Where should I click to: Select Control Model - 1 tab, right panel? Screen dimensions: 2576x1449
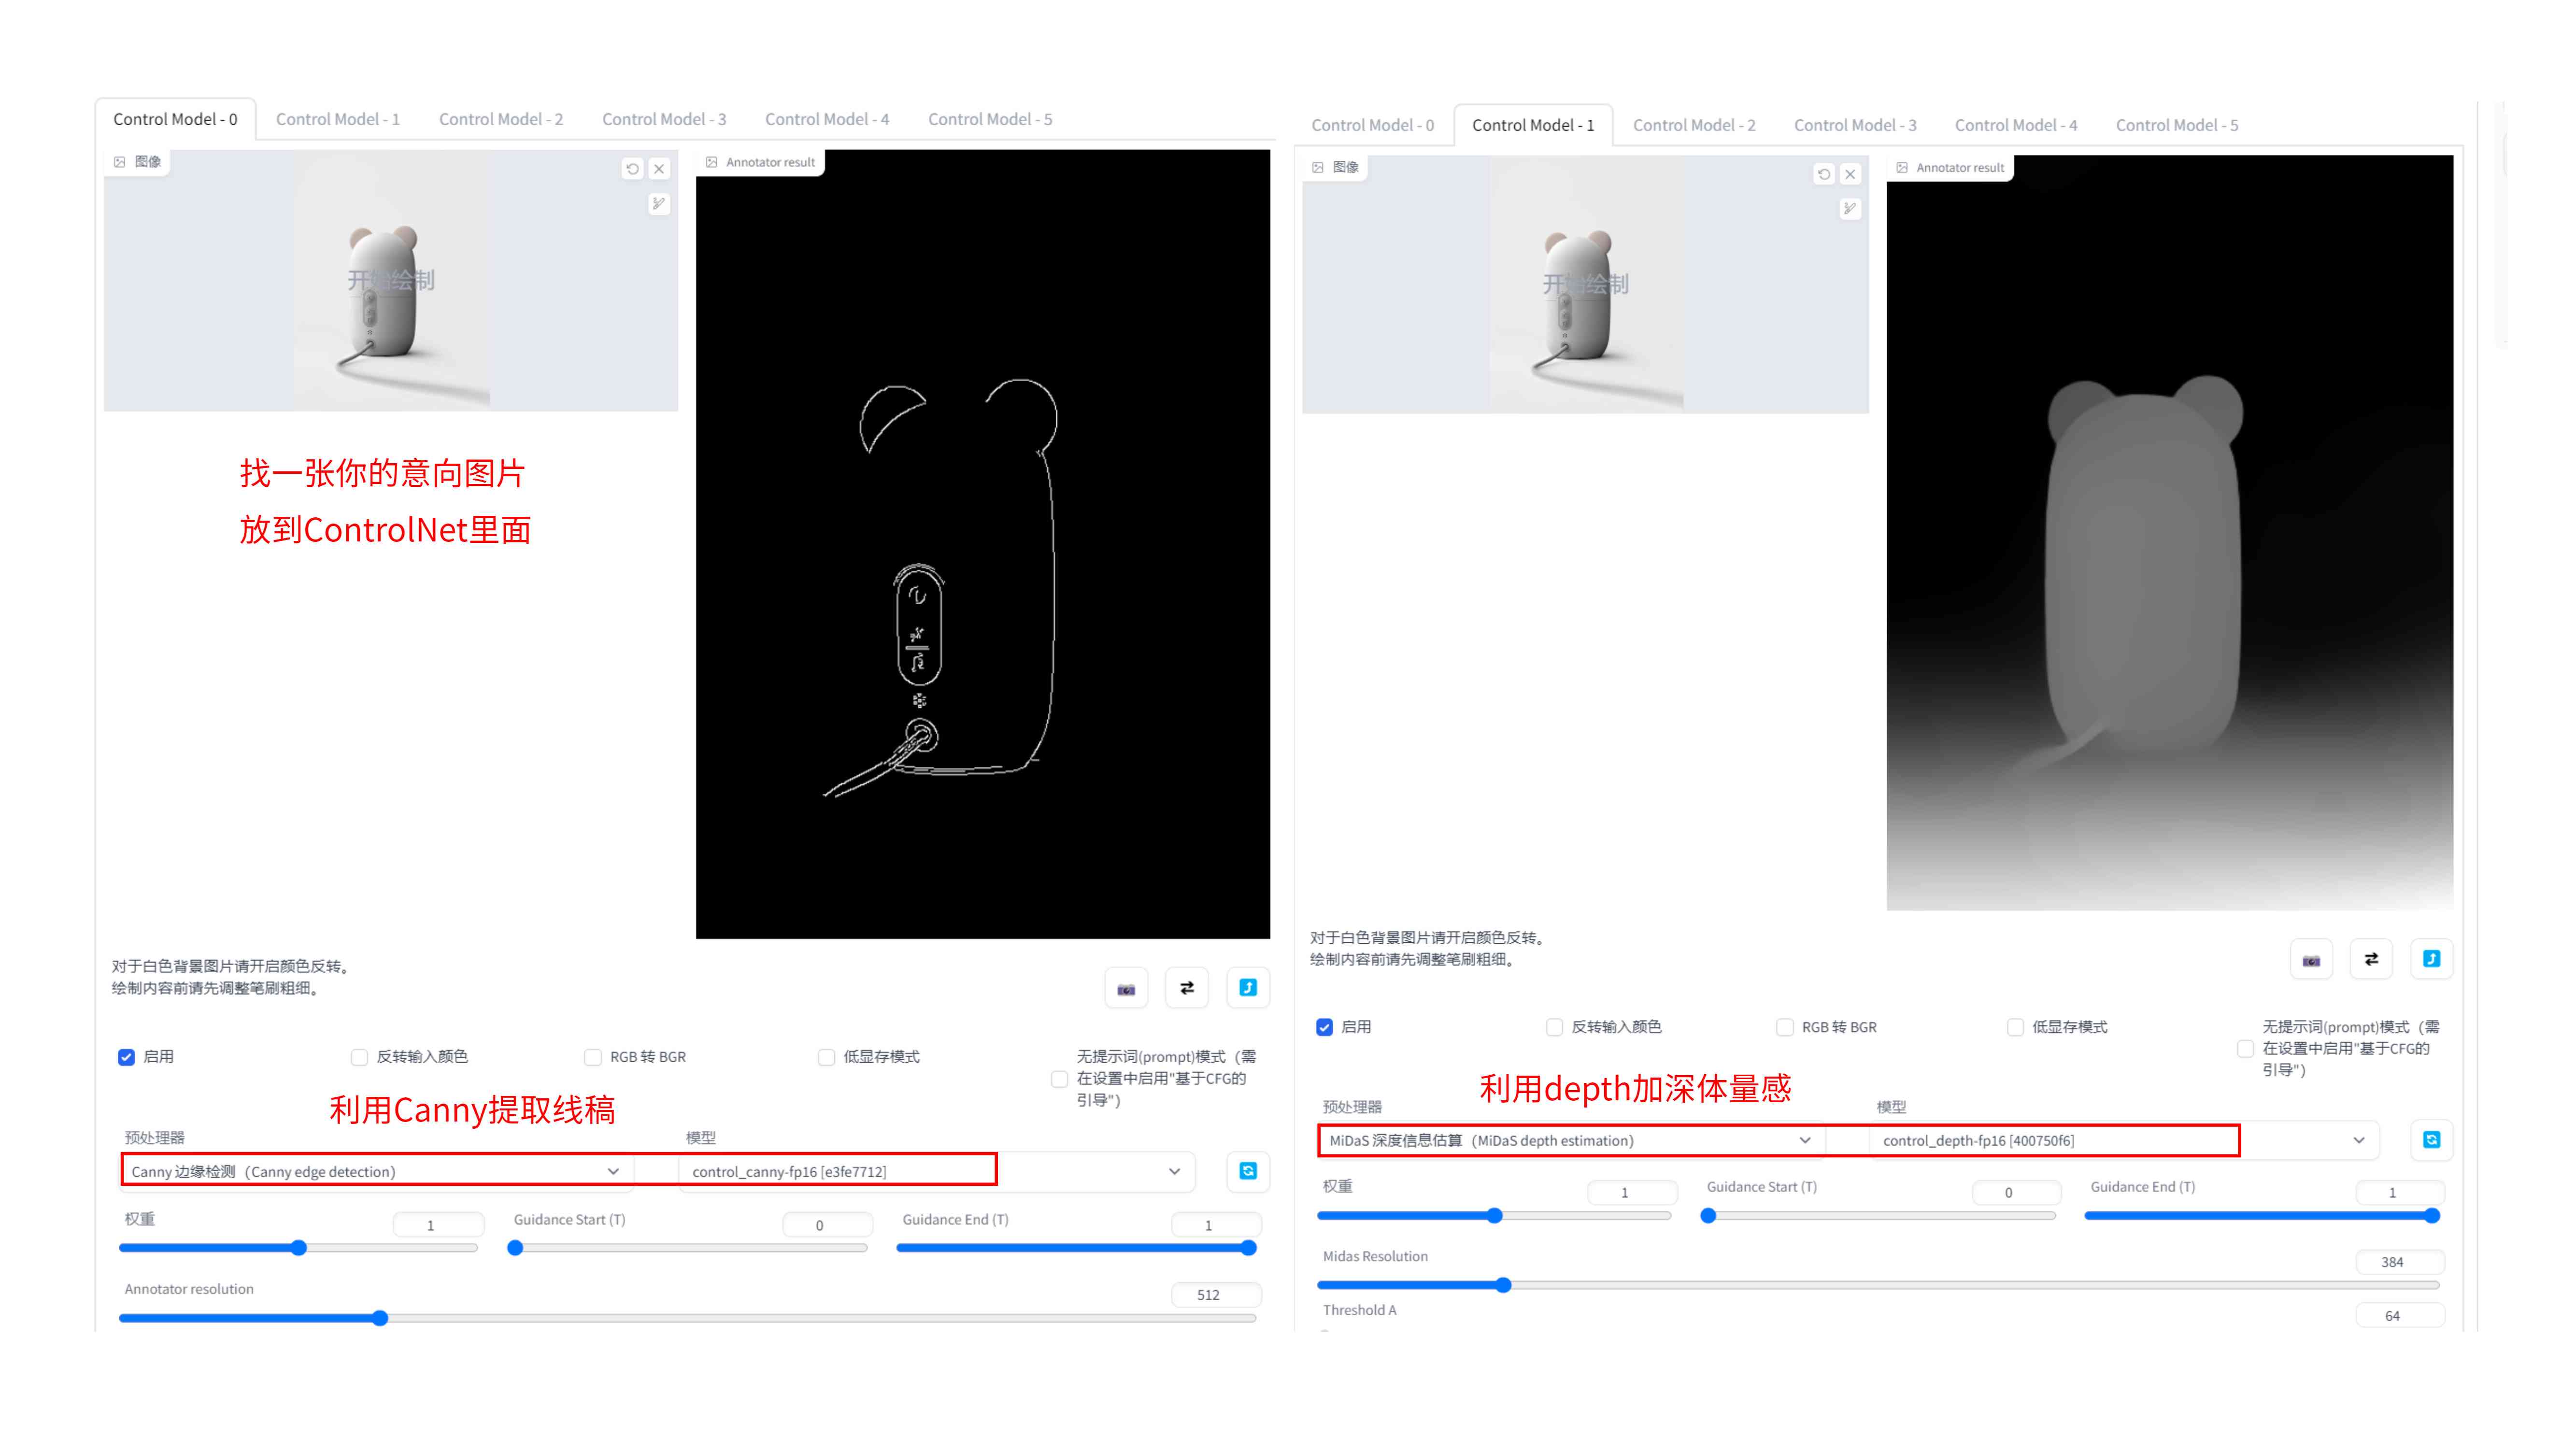coord(1533,125)
